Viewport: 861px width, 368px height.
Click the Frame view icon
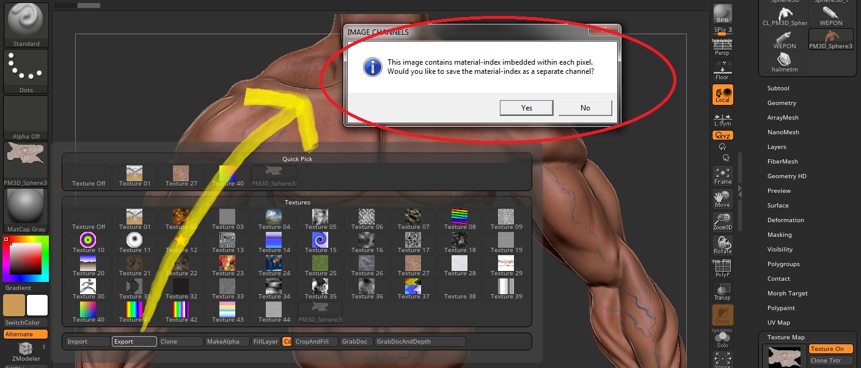(x=723, y=176)
